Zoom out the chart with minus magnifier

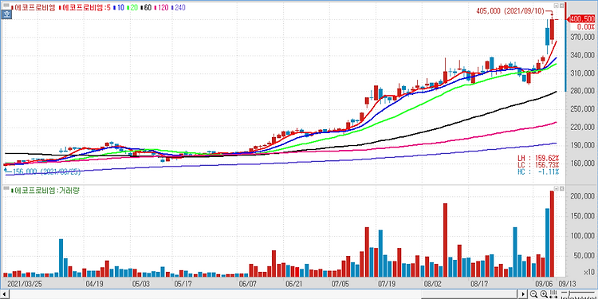click(x=534, y=294)
